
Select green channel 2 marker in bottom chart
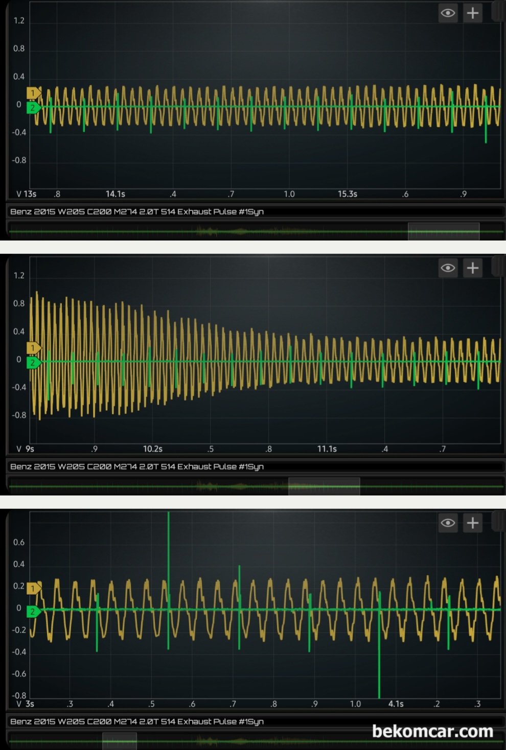[34, 611]
